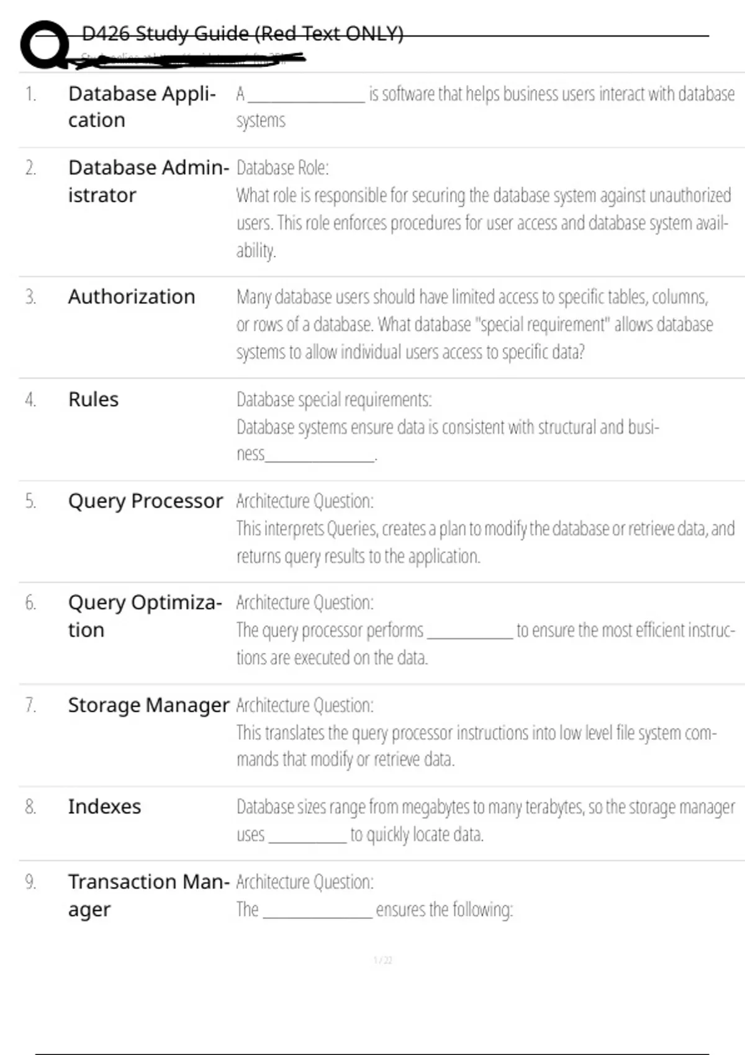Image resolution: width=745 pixels, height=1055 pixels.
Task: Select the Transaction Manager term
Action: point(148,895)
